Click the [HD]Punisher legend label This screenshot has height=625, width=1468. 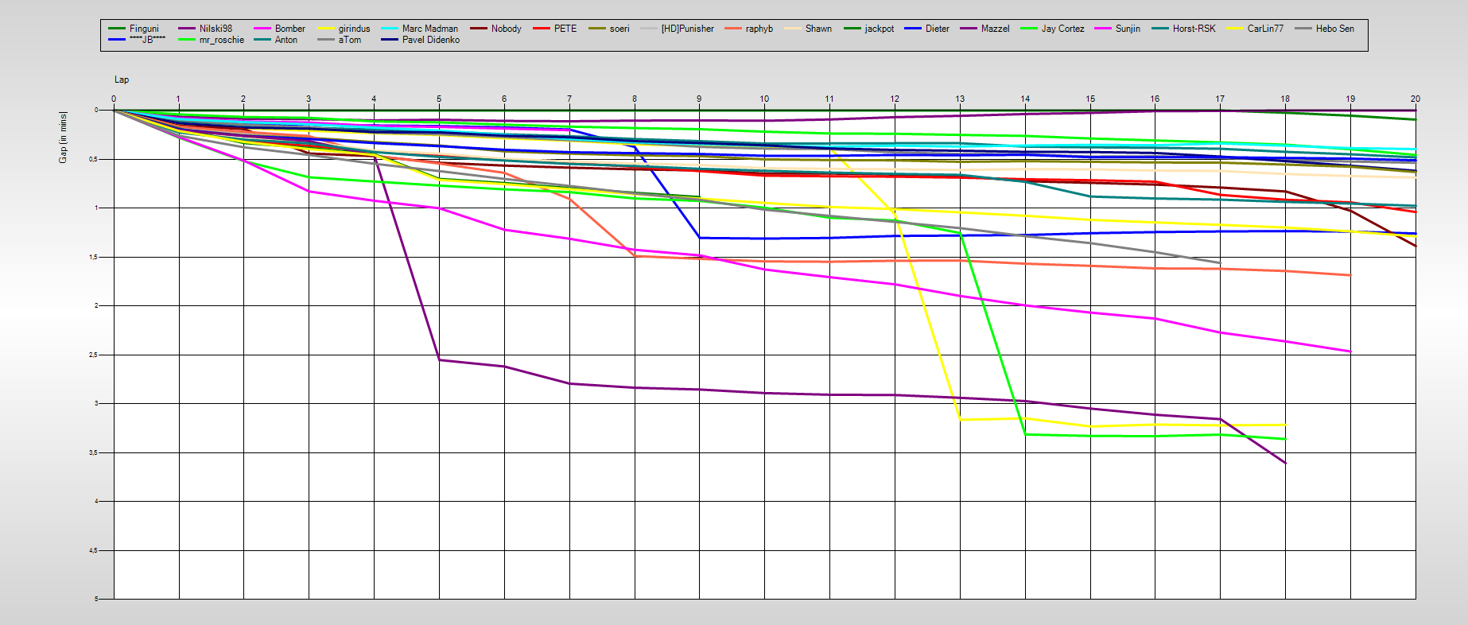pos(687,29)
